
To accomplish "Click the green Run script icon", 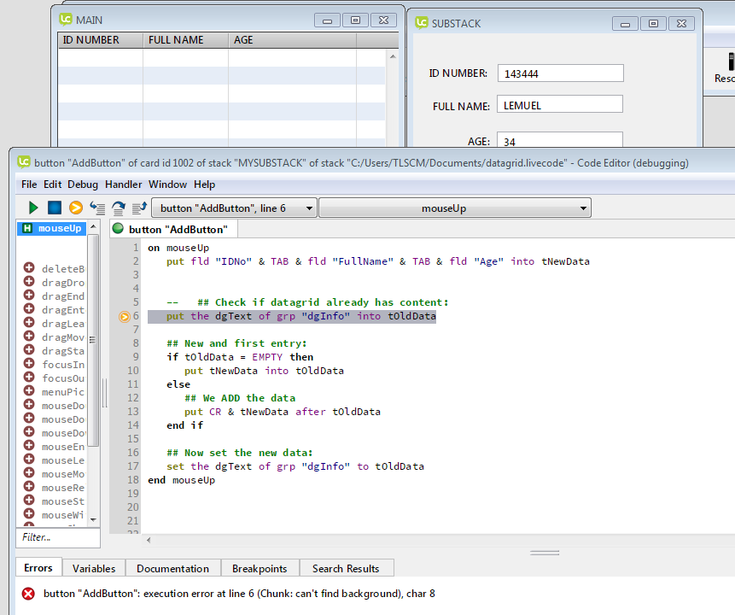I will [33, 208].
